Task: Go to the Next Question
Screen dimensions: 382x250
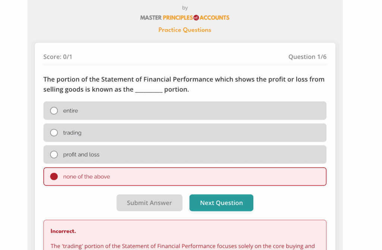Action: [221, 203]
